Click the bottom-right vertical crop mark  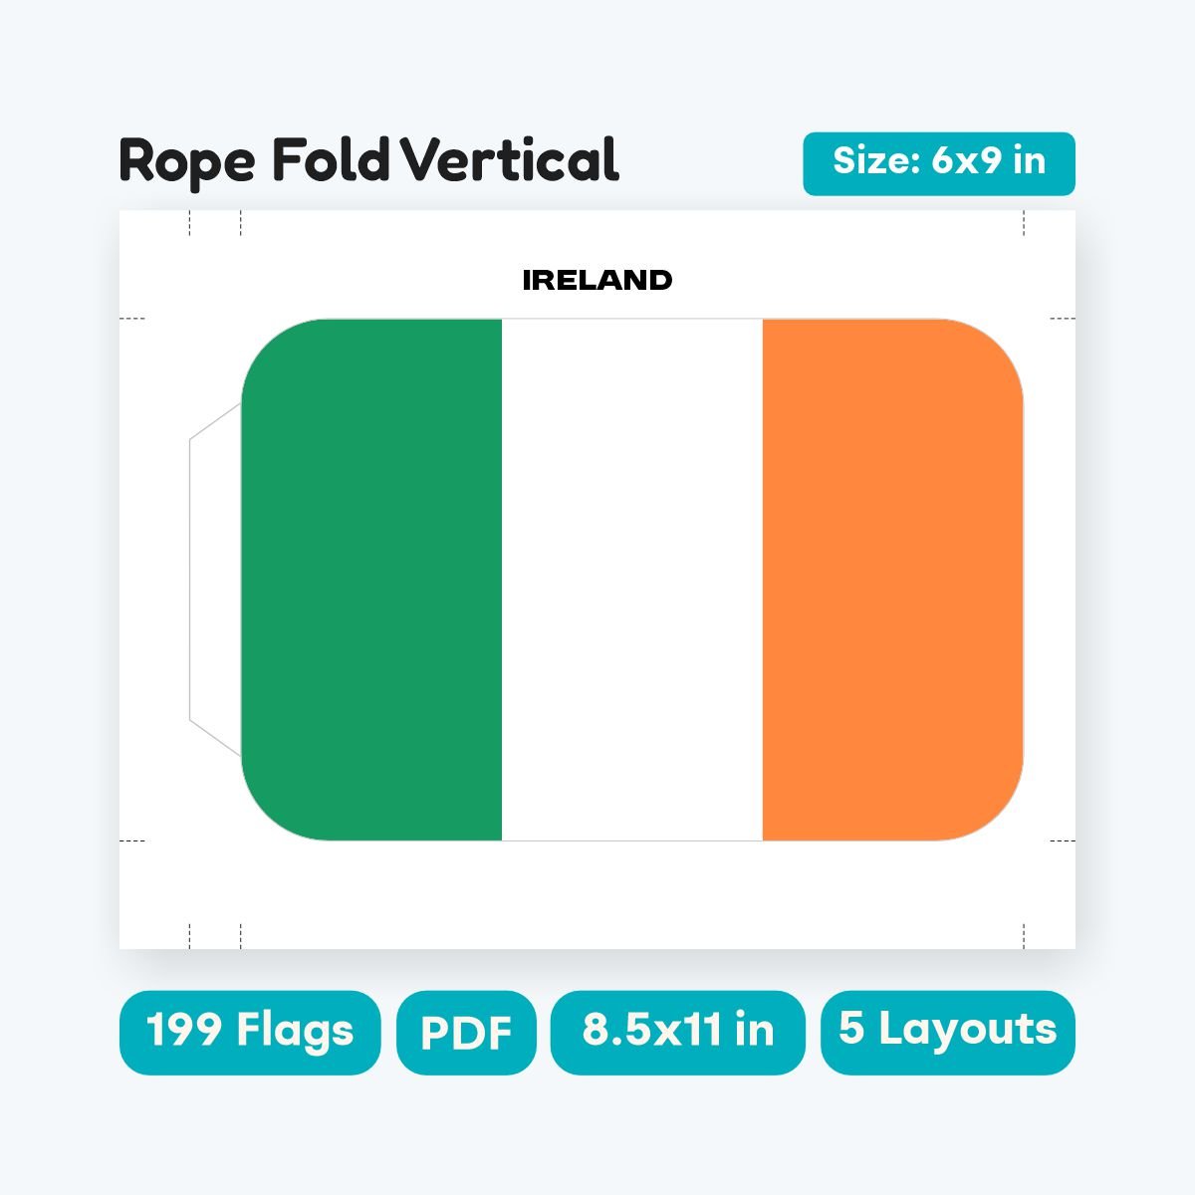point(1024,936)
